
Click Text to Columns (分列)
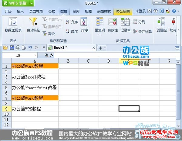(x=139, y=22)
